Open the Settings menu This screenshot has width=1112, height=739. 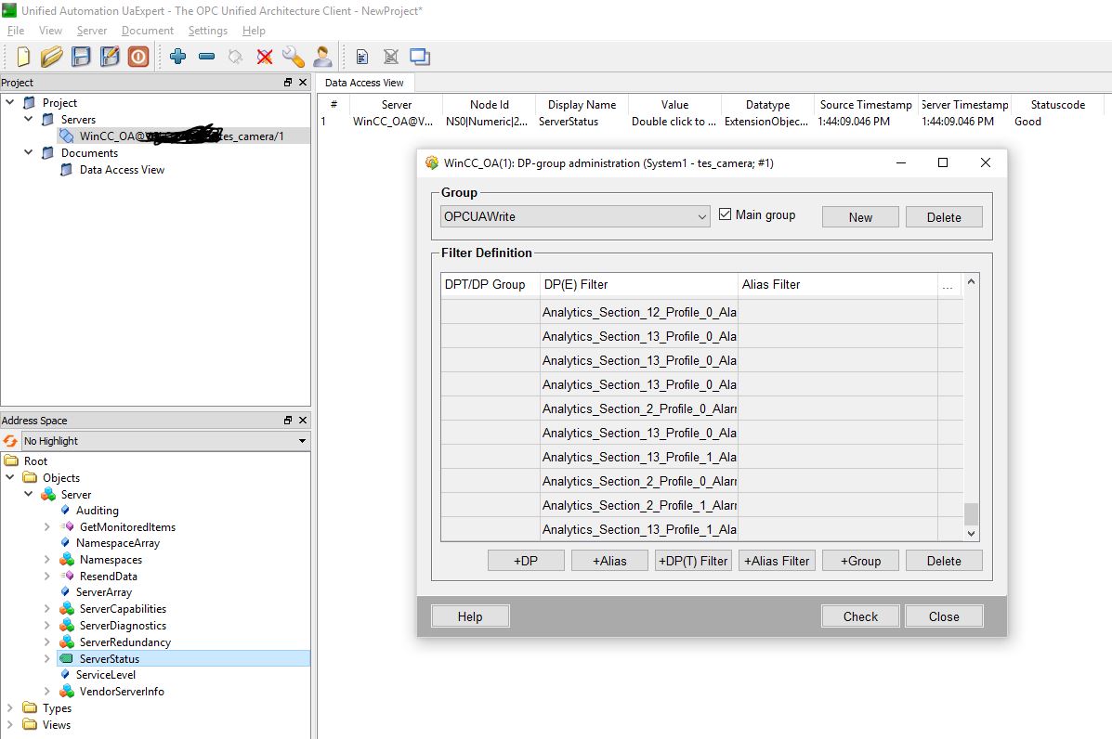pyautogui.click(x=207, y=31)
